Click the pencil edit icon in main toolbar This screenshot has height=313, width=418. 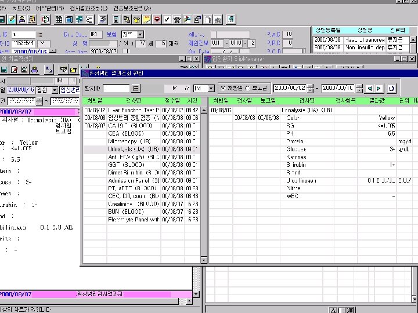(12, 20)
